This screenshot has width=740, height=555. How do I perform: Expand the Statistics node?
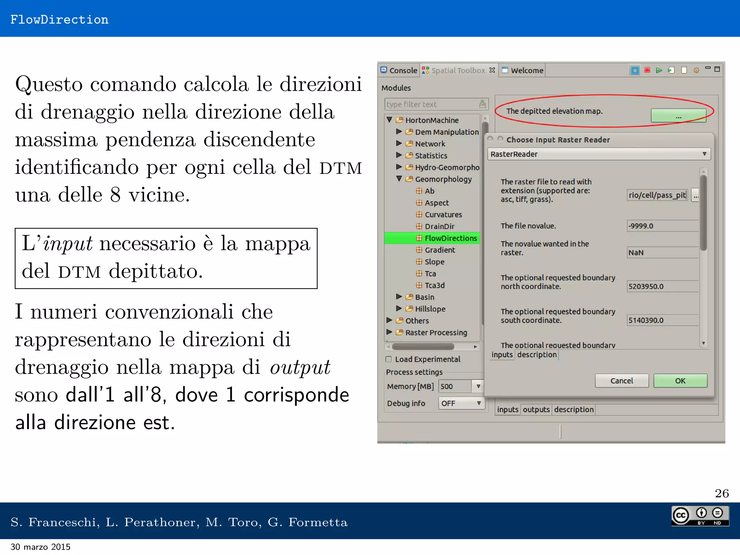pyautogui.click(x=399, y=155)
